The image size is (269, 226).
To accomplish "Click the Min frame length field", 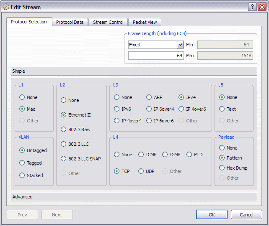I will tap(225, 45).
